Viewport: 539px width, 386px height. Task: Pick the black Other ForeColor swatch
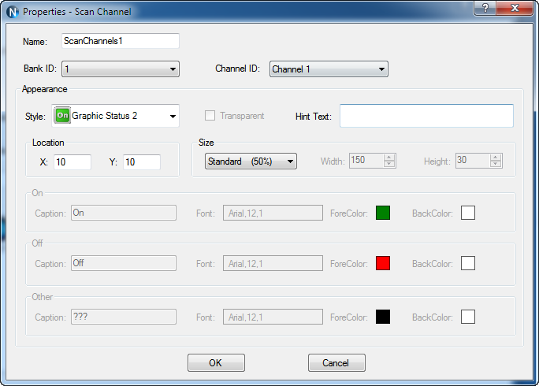point(383,317)
